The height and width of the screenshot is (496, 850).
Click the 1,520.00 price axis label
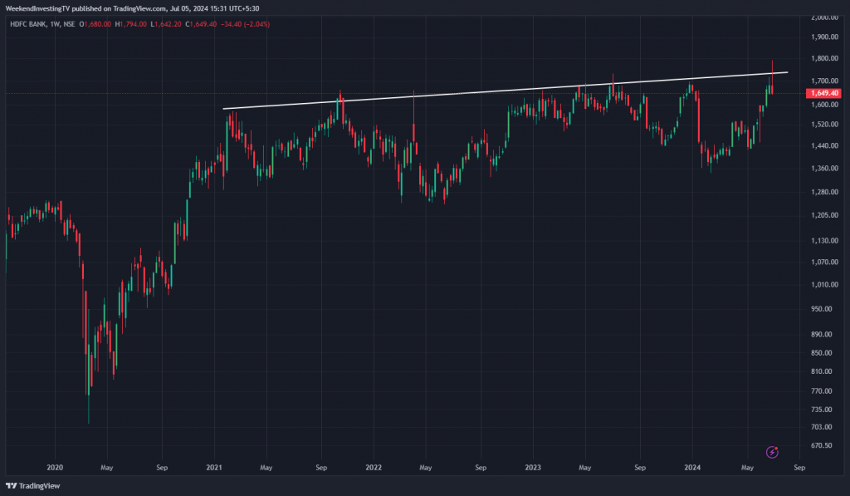coord(824,125)
